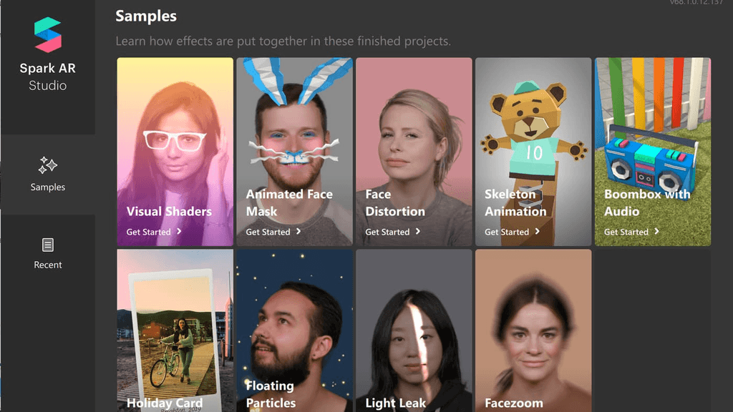Click the Samples page heading
Screen dimensions: 733x412
tap(146, 16)
